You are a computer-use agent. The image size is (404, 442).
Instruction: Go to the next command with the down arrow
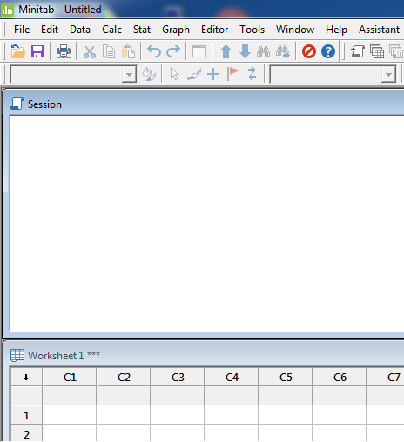[x=246, y=51]
